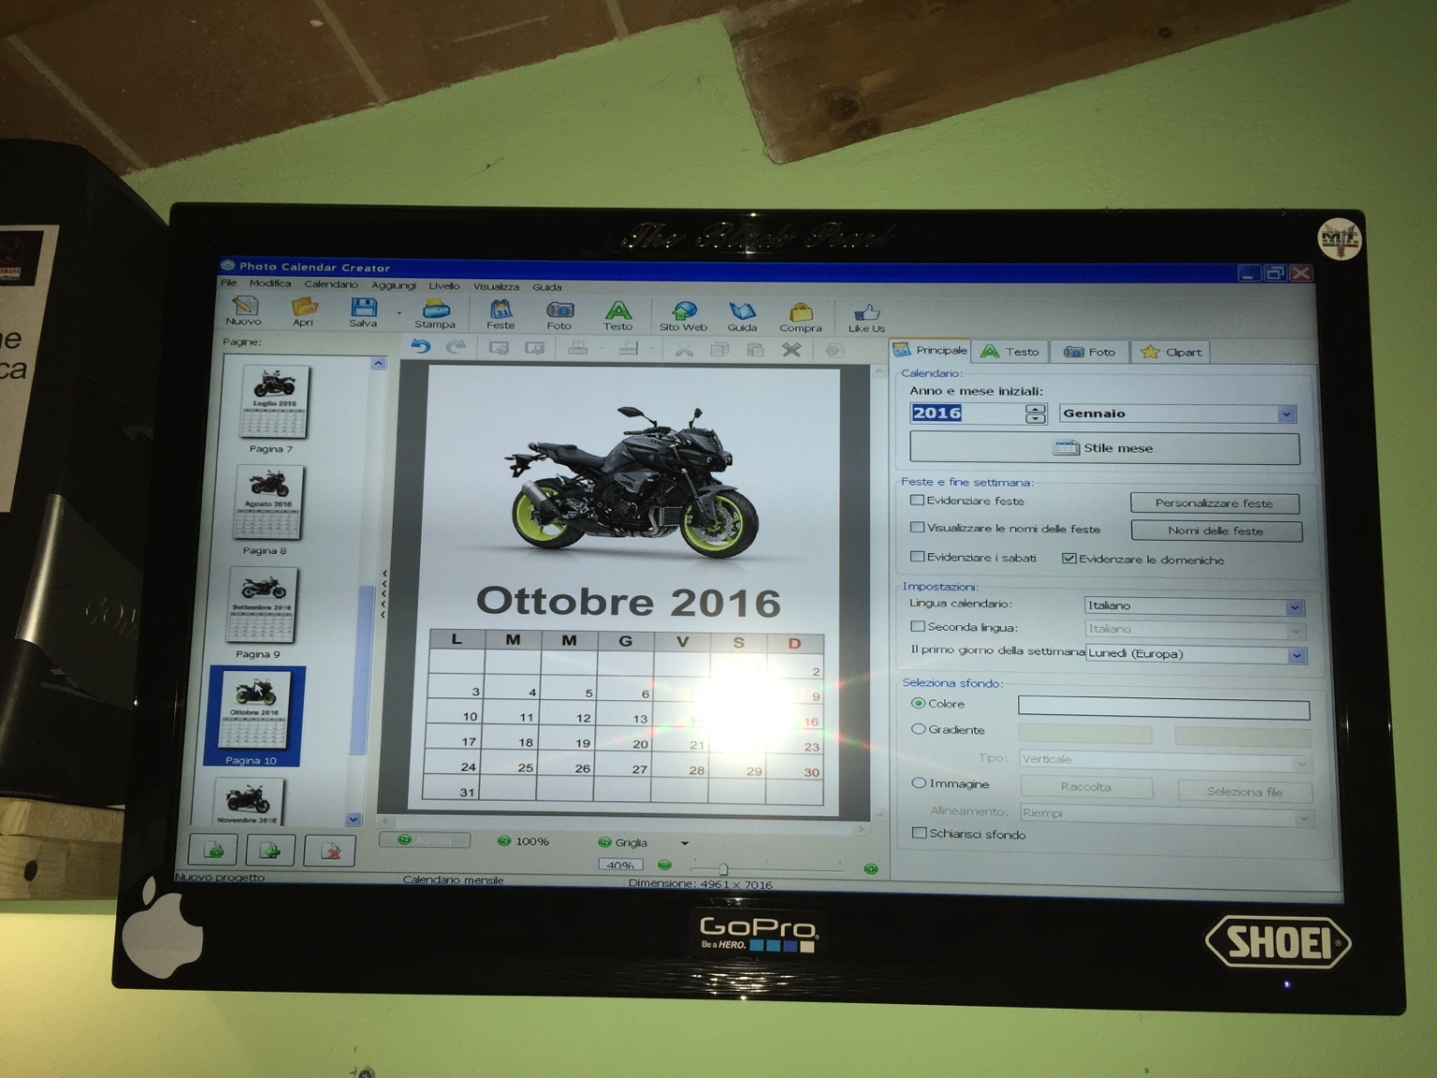Open the Tipo Verticale dropdown

(1301, 763)
